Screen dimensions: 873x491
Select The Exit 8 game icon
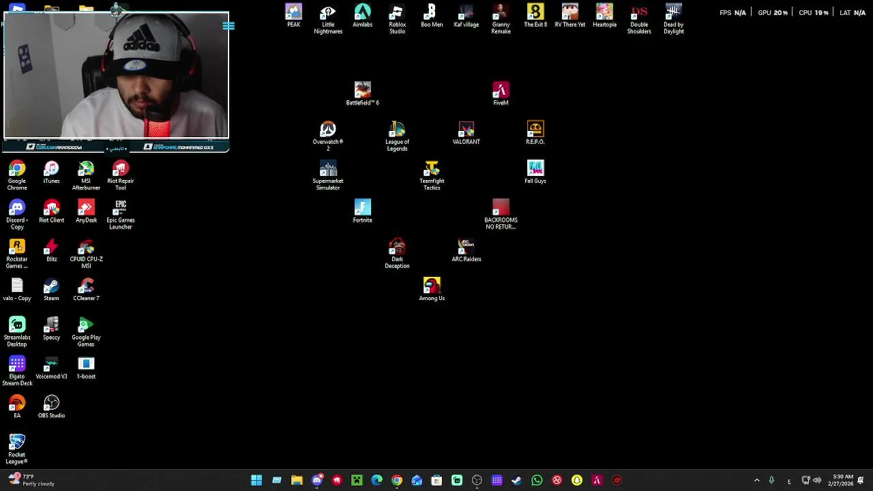(535, 16)
